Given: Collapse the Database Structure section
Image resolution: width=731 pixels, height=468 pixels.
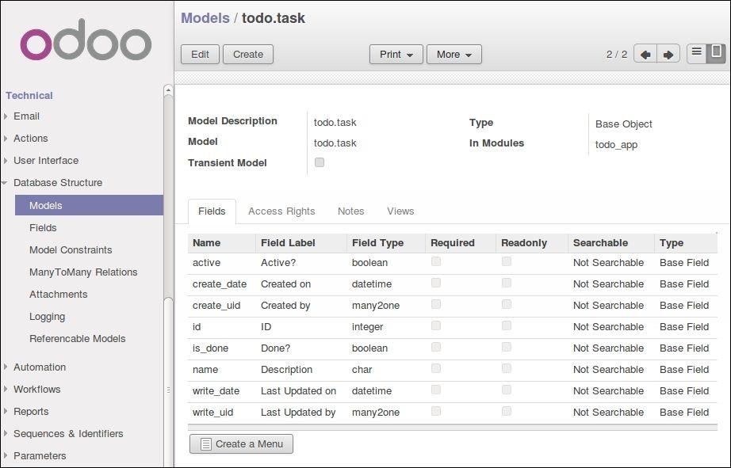Looking at the screenshot, I should 58,183.
